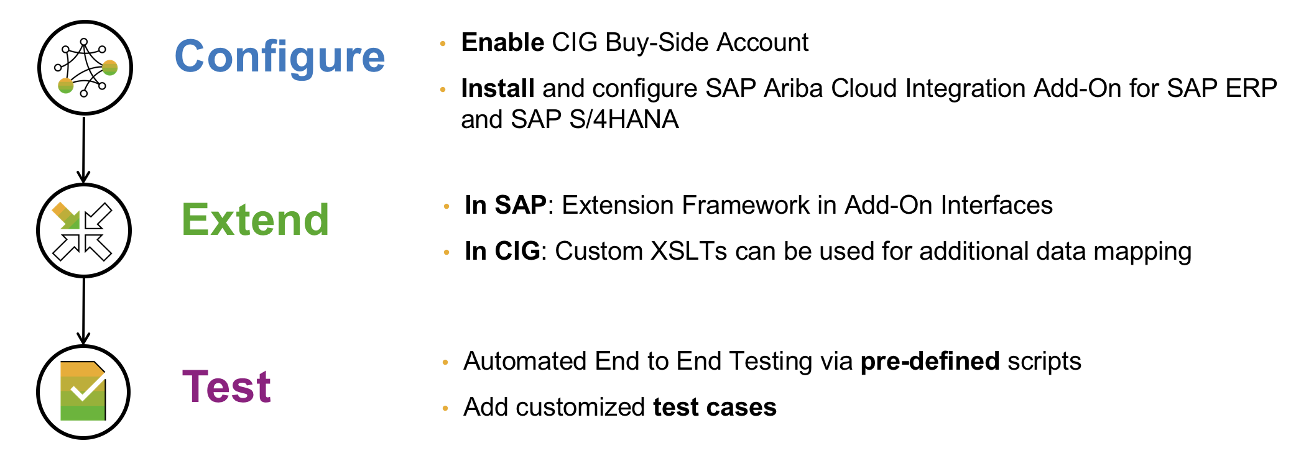Click the bold 'pre-defined' word
The height and width of the screenshot is (461, 1296).
[930, 362]
